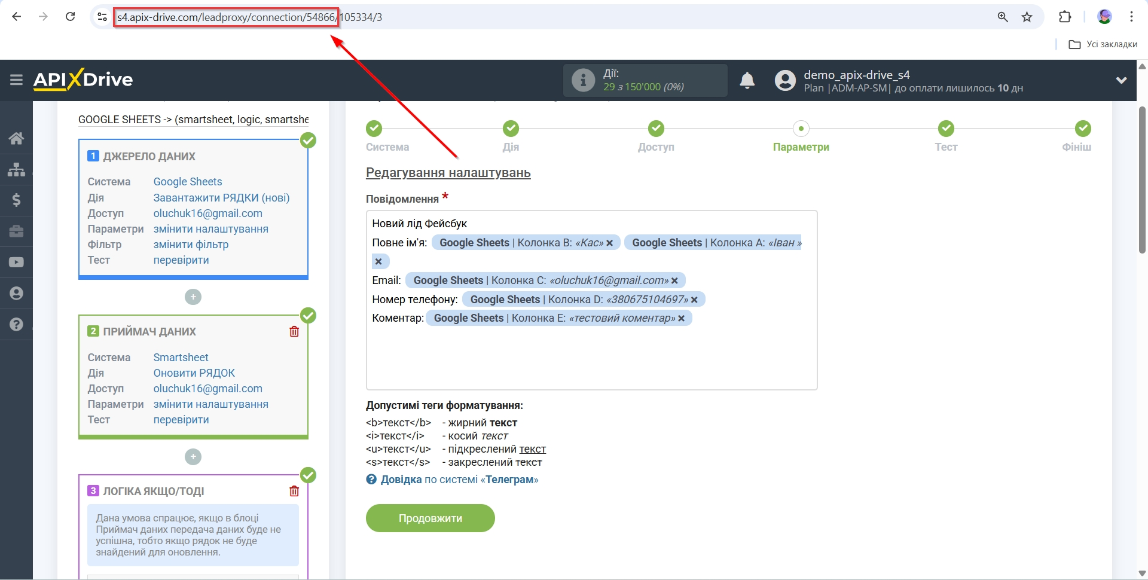
Task: Open the user profile sidebar icon
Action: tap(16, 294)
